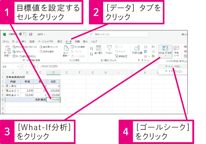The width and height of the screenshot is (206, 144).
Task: Click the sort ascending A-Z icon
Action: click(x=92, y=48)
